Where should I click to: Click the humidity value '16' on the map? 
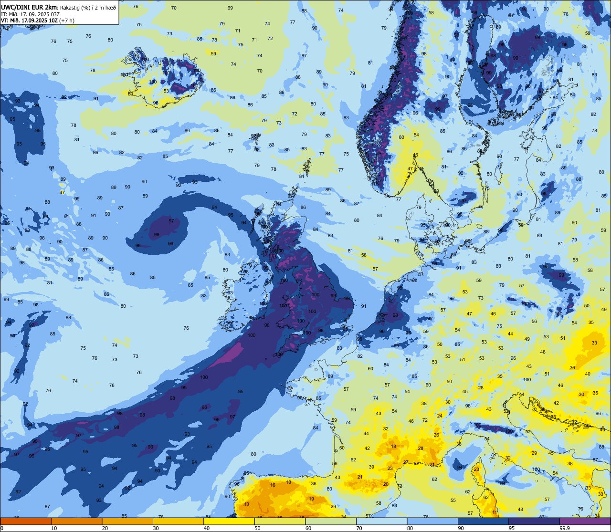pyautogui.click(x=273, y=485)
